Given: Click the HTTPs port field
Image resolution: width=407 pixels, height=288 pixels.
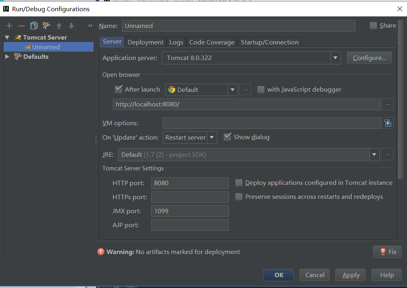Looking at the screenshot, I should tap(190, 197).
